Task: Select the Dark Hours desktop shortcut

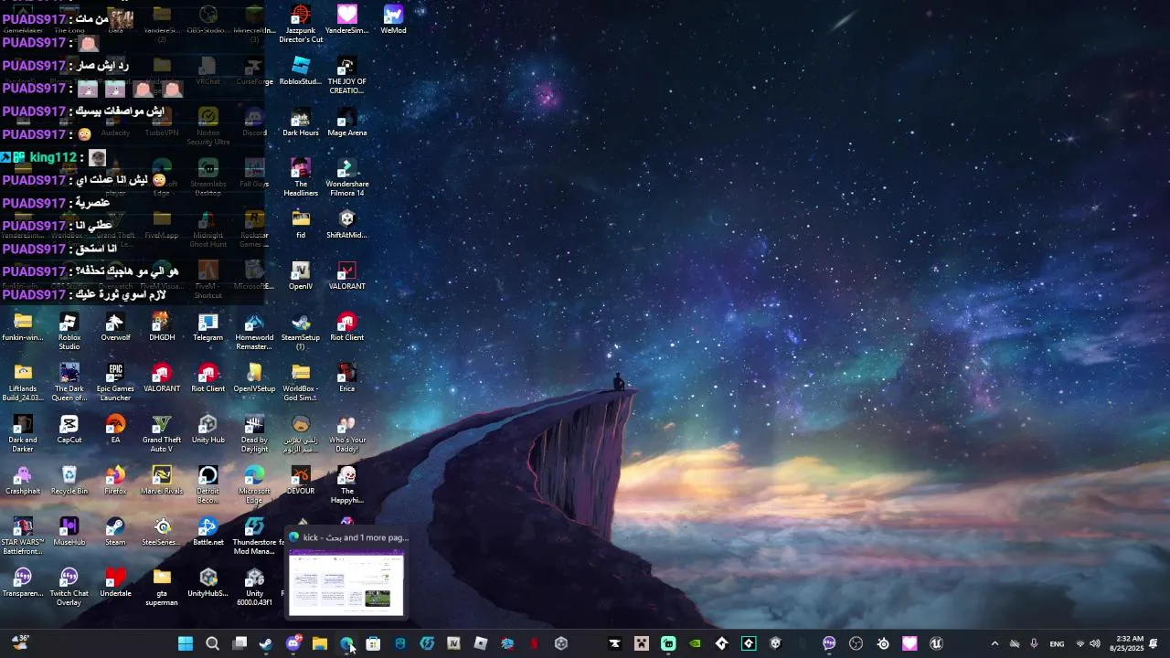Action: [301, 122]
